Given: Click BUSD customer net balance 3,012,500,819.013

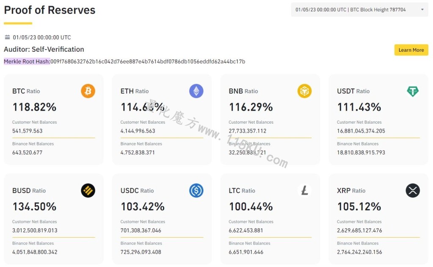Looking at the screenshot, I should coord(35,231).
